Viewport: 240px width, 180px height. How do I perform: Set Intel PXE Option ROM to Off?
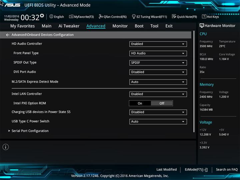tap(162, 103)
